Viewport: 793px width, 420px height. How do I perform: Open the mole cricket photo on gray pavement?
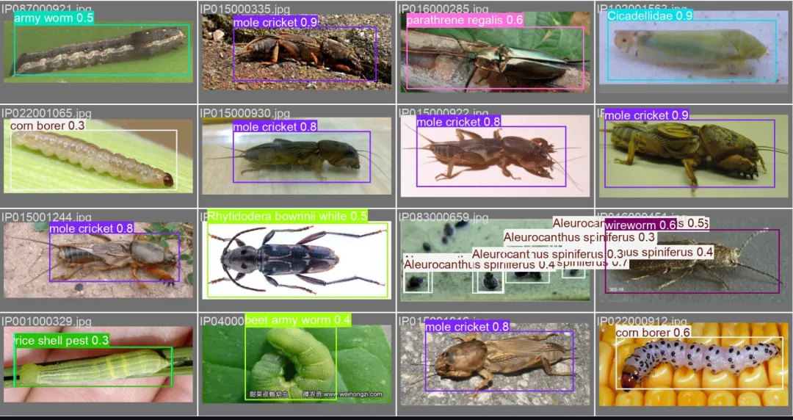495,364
